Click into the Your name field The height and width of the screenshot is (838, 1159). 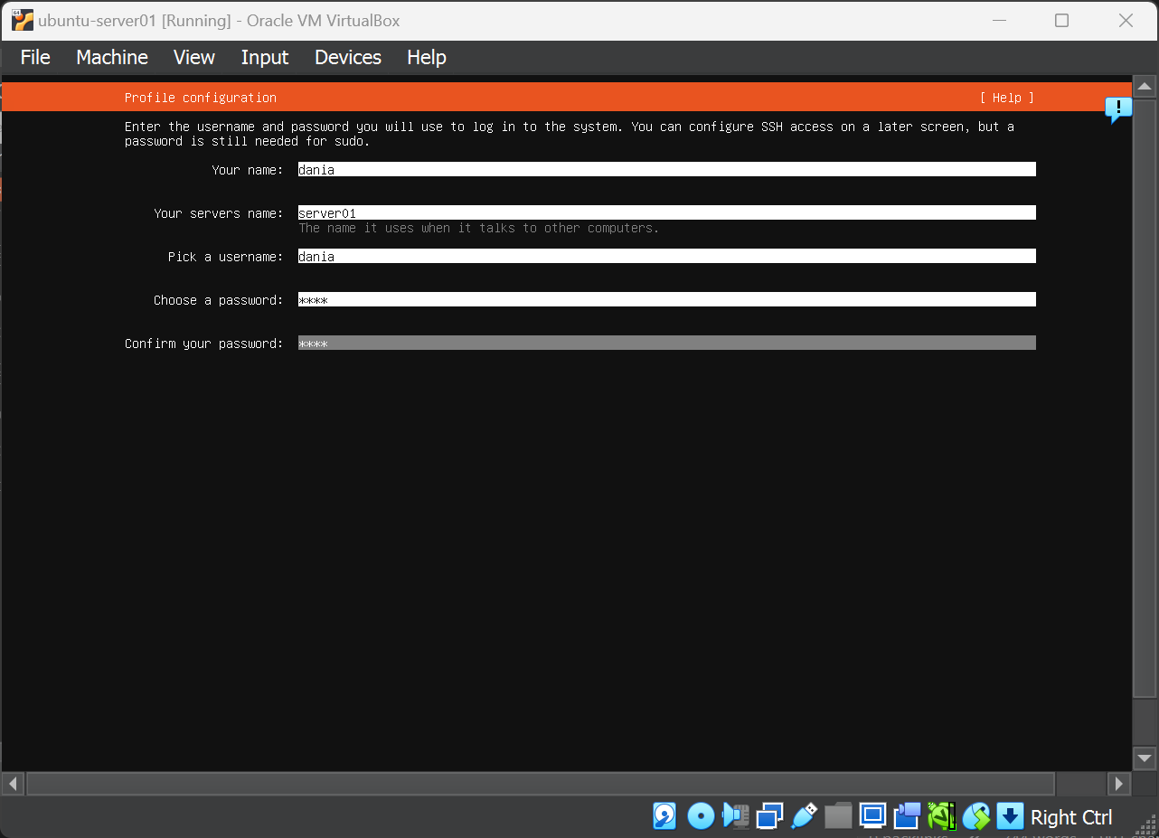tap(666, 170)
